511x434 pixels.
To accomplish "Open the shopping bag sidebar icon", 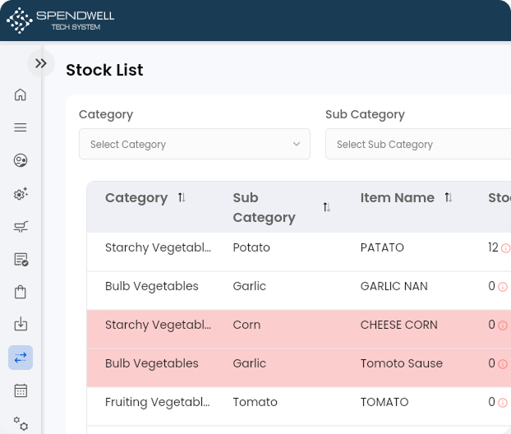I will [x=21, y=292].
